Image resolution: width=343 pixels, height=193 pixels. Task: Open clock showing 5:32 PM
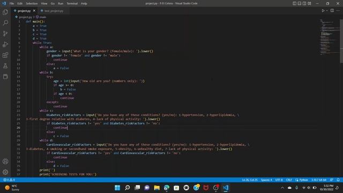click(x=326, y=188)
